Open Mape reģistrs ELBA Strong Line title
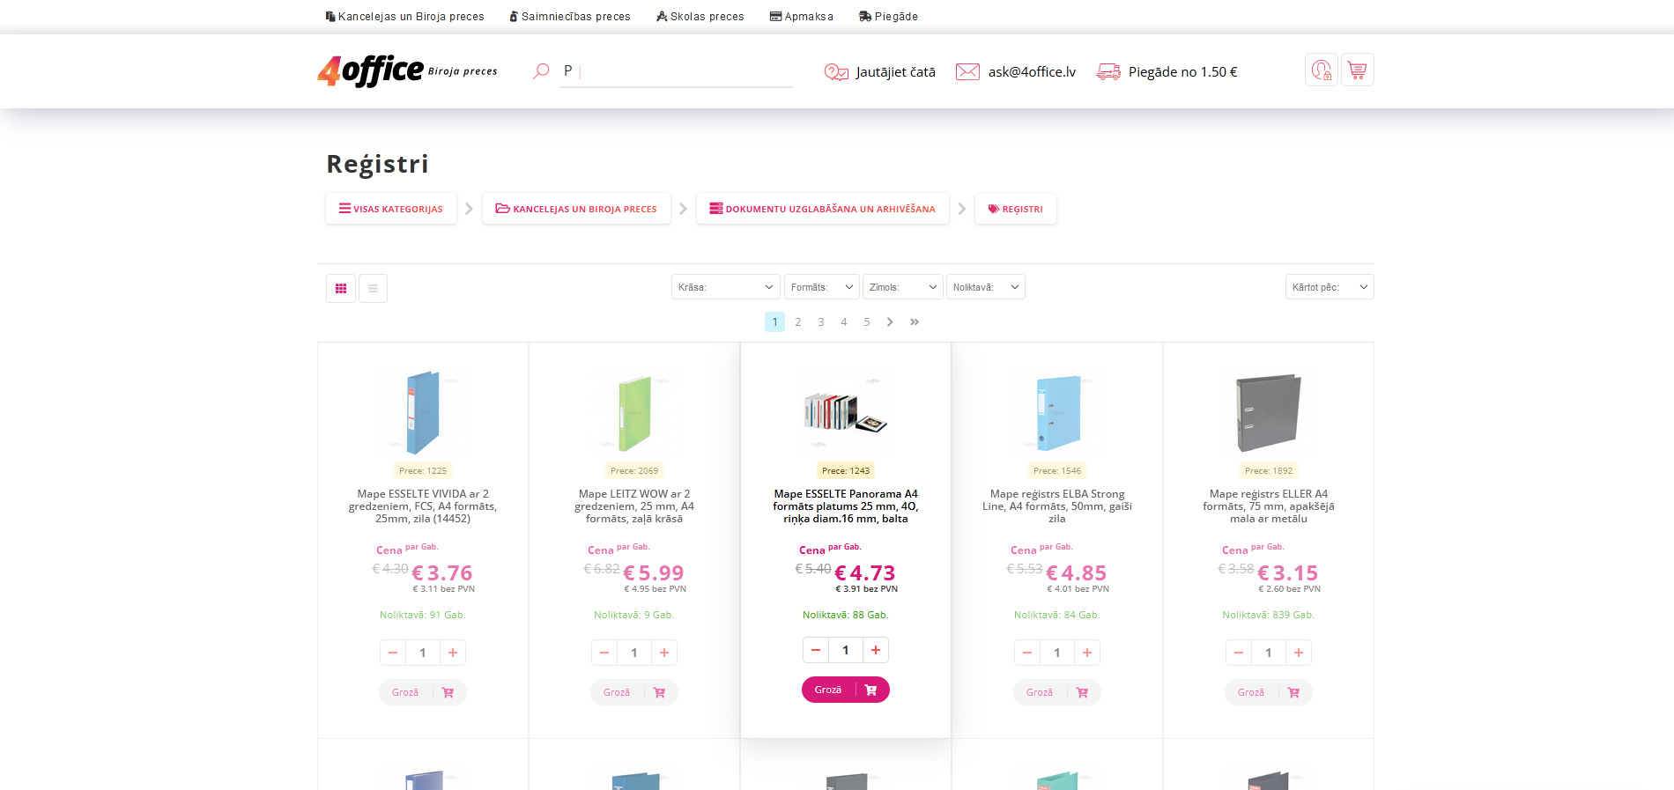The width and height of the screenshot is (1674, 790). click(x=1057, y=506)
